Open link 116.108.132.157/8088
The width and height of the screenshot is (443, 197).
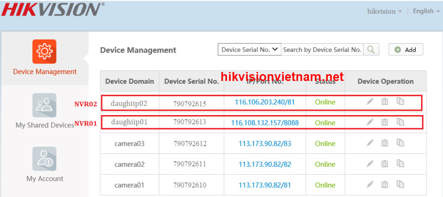click(x=265, y=123)
